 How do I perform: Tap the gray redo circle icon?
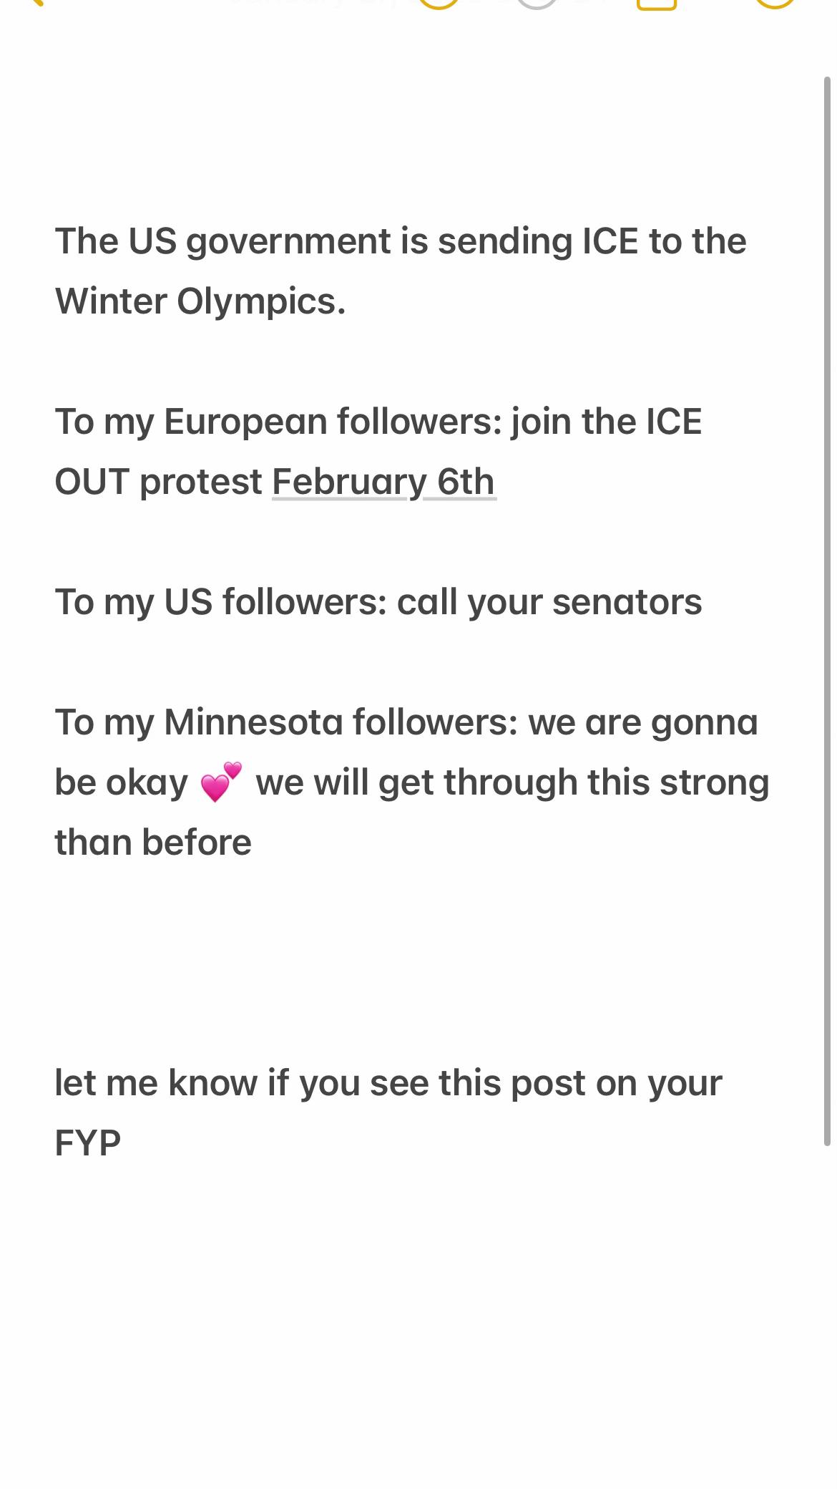[x=537, y=4]
